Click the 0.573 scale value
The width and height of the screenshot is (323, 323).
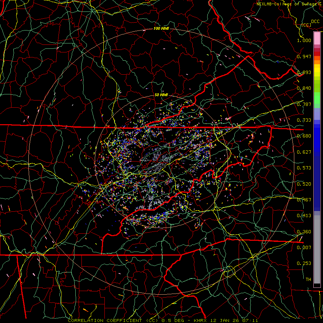304,168
